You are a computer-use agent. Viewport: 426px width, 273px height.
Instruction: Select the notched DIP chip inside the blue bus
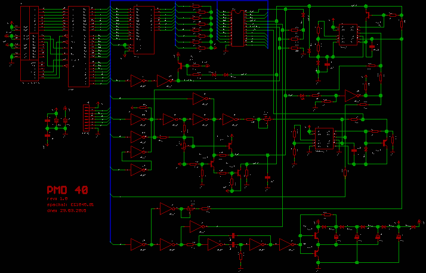(238, 27)
